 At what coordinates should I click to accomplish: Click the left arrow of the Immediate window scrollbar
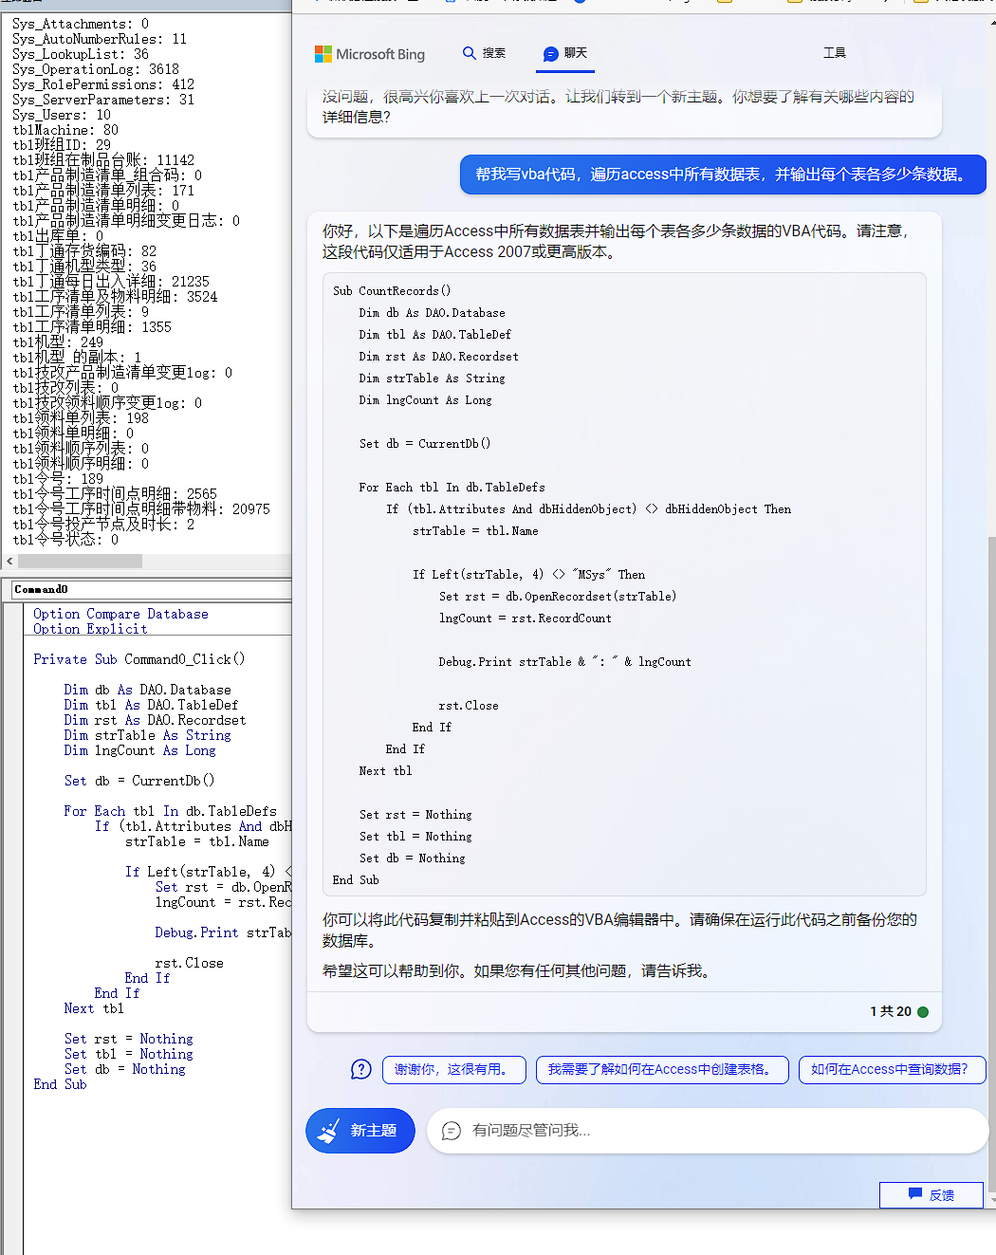(x=9, y=562)
